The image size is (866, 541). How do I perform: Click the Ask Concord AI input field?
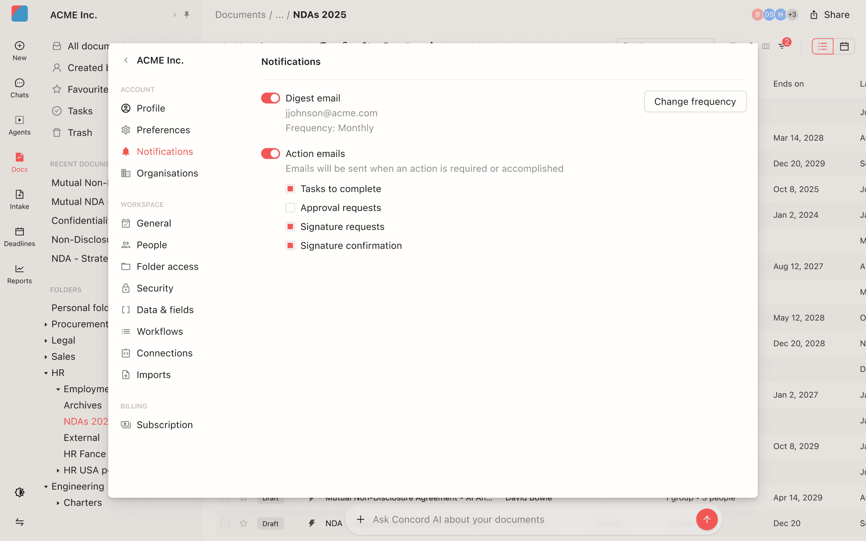[458, 520]
